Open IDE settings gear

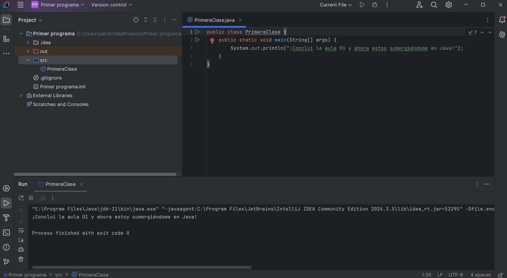[449, 5]
